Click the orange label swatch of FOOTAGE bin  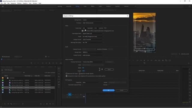[3, 78]
